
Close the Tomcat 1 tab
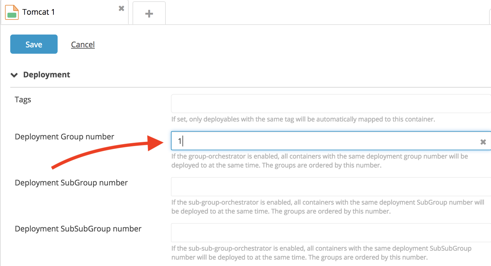tap(121, 8)
